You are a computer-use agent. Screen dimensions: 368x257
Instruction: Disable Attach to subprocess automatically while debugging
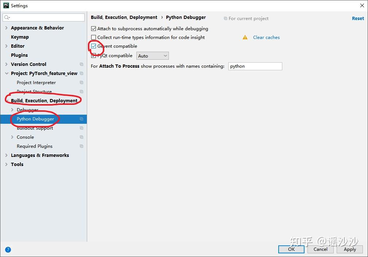tap(94, 28)
